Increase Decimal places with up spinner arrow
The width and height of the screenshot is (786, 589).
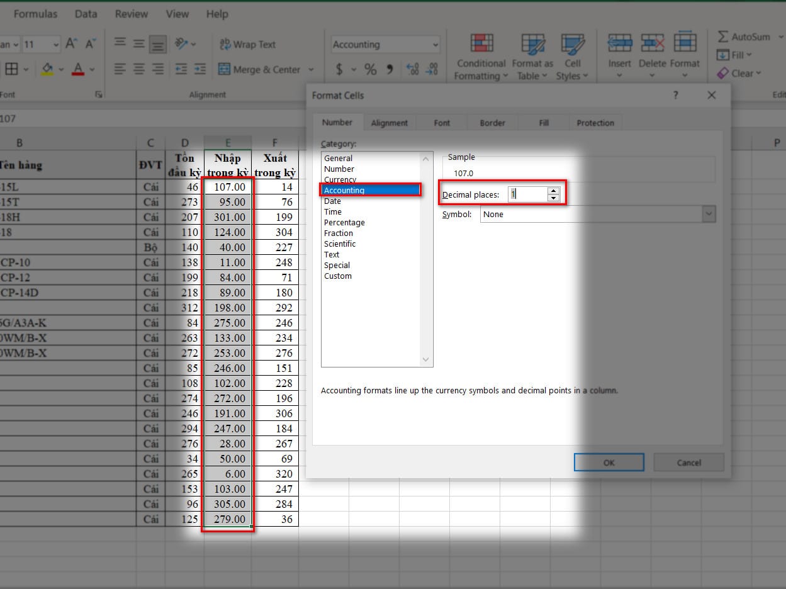click(553, 191)
